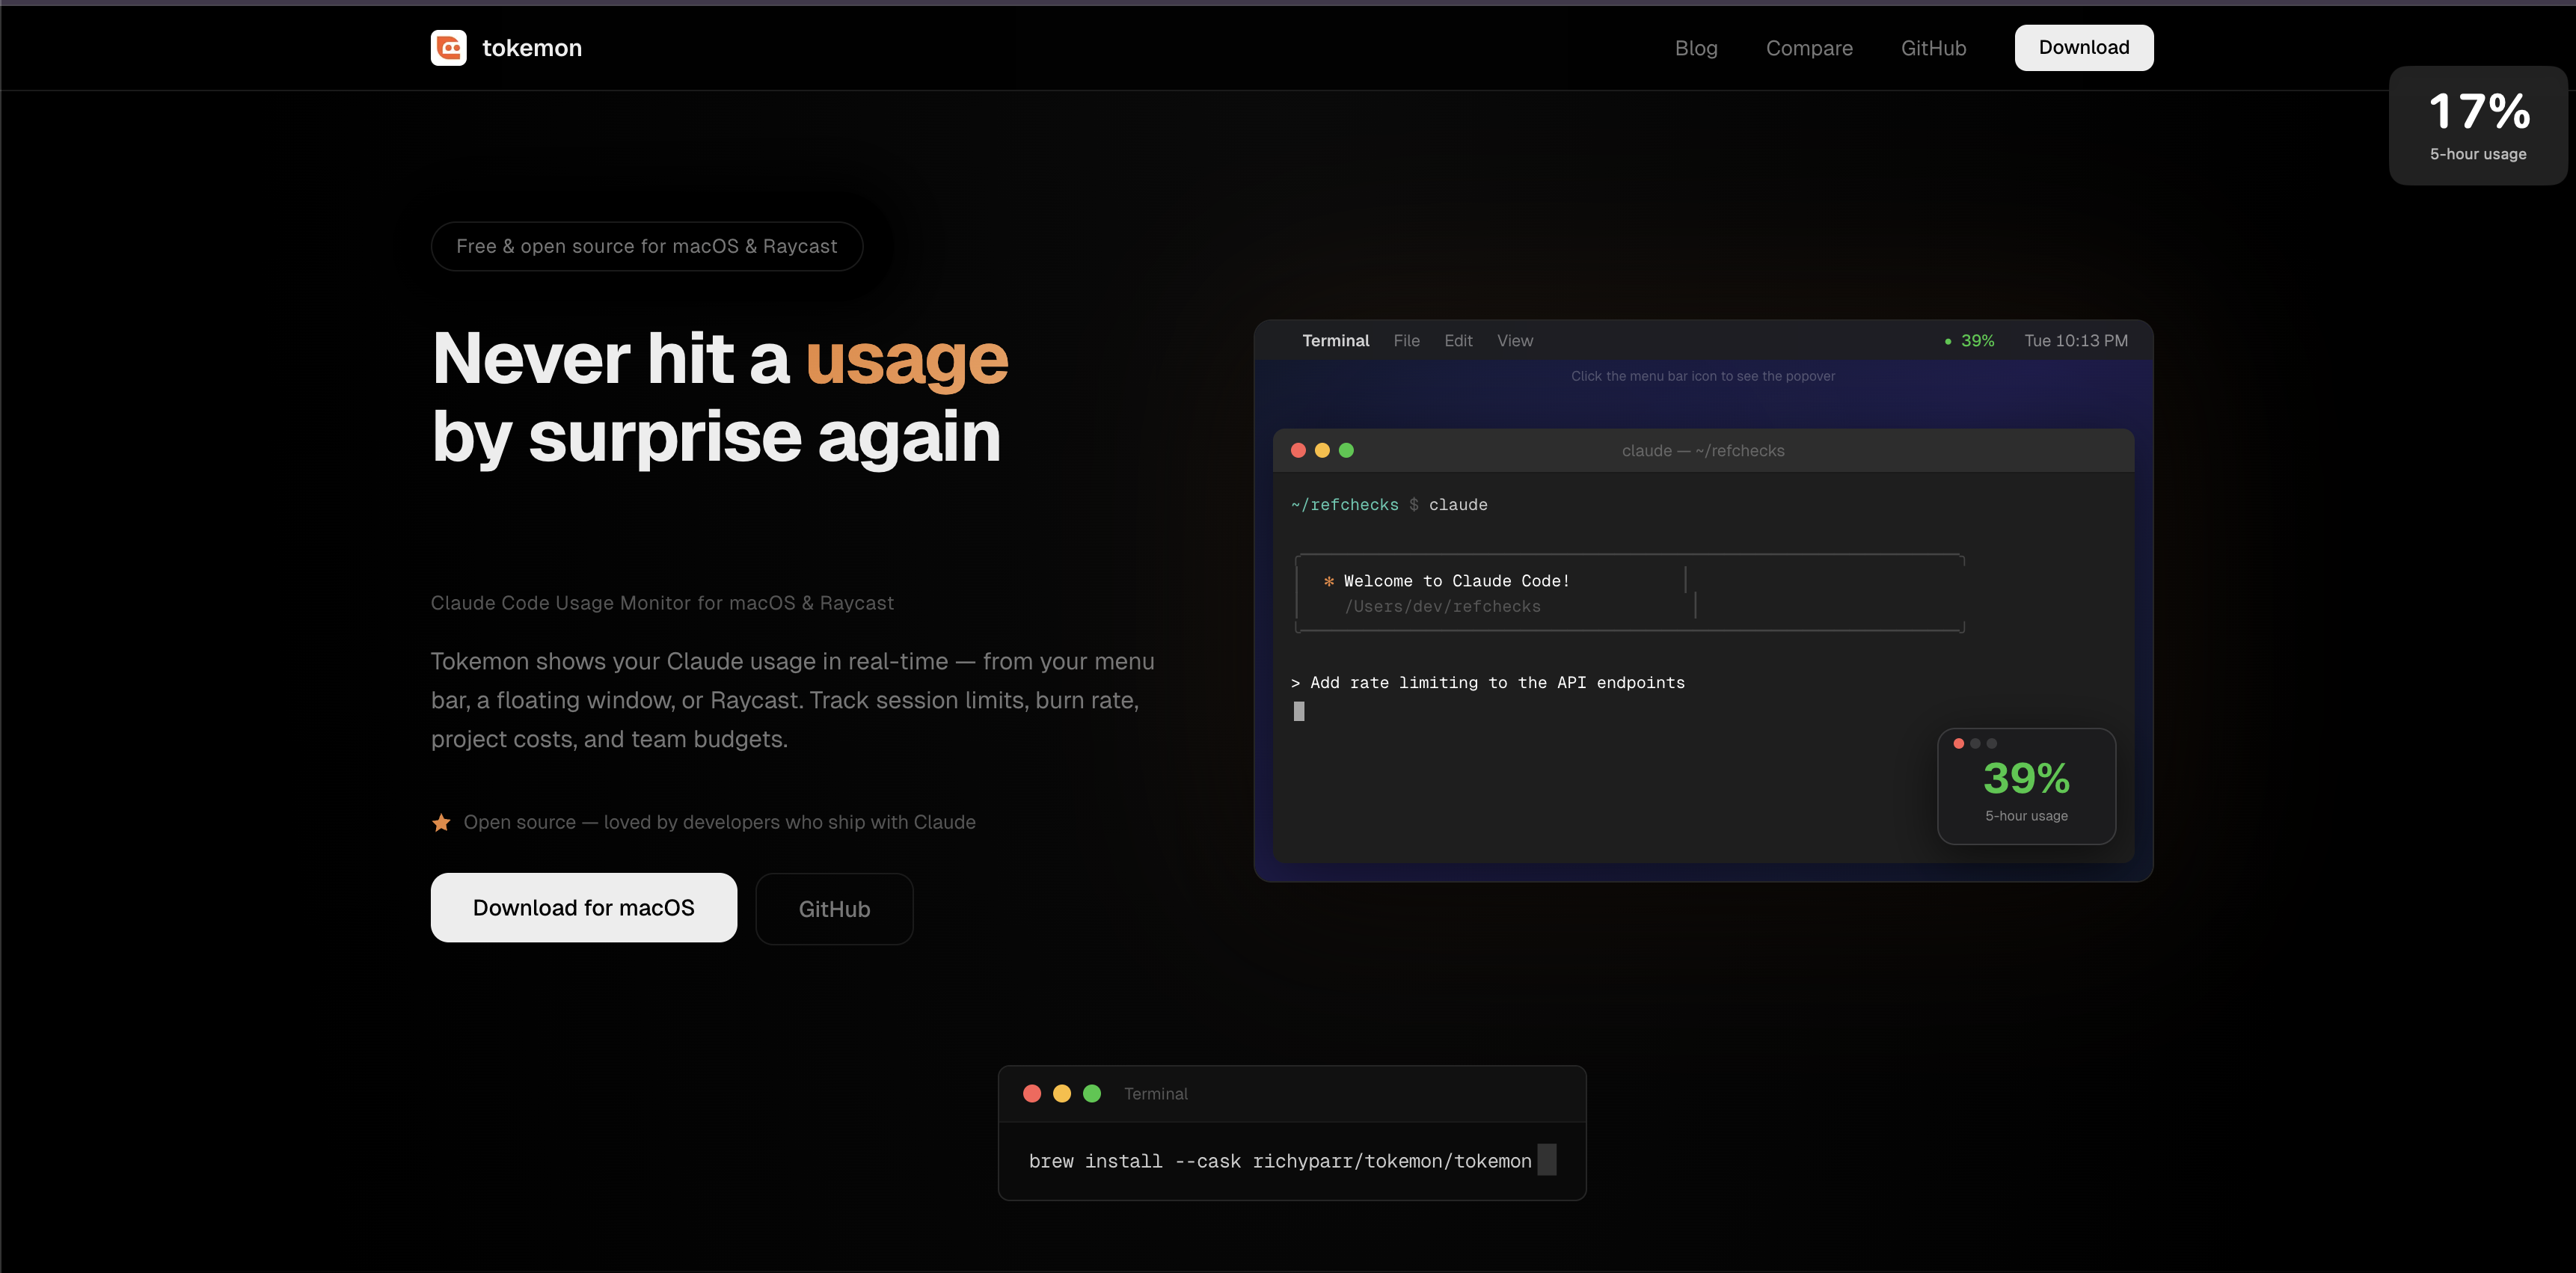
Task: Visit GitHub from the top navigation
Action: (x=1933, y=48)
